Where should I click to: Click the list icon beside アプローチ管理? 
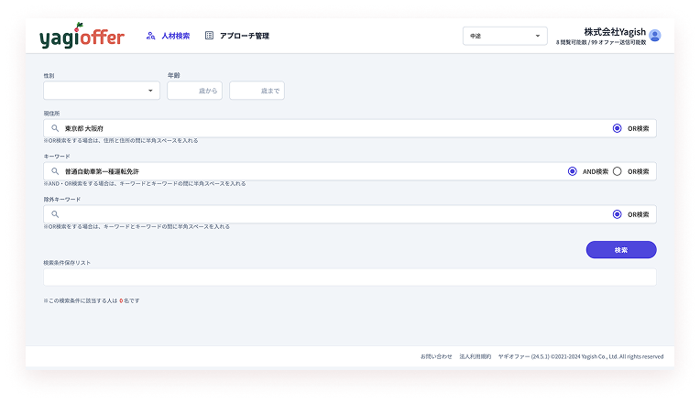209,35
